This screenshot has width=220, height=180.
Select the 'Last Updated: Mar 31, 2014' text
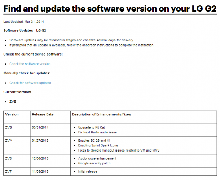point(23,22)
